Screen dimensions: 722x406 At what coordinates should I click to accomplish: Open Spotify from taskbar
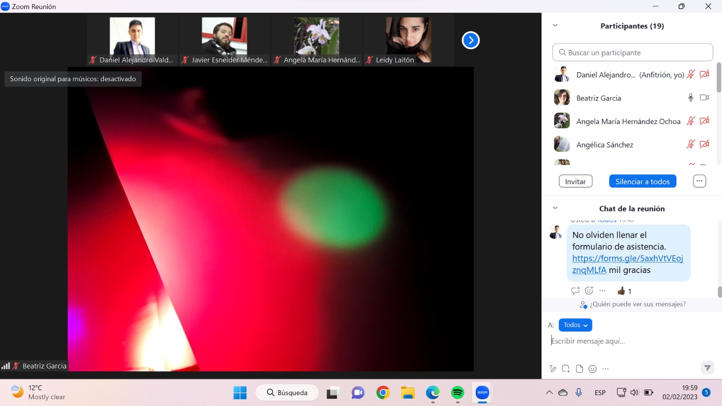pos(458,393)
